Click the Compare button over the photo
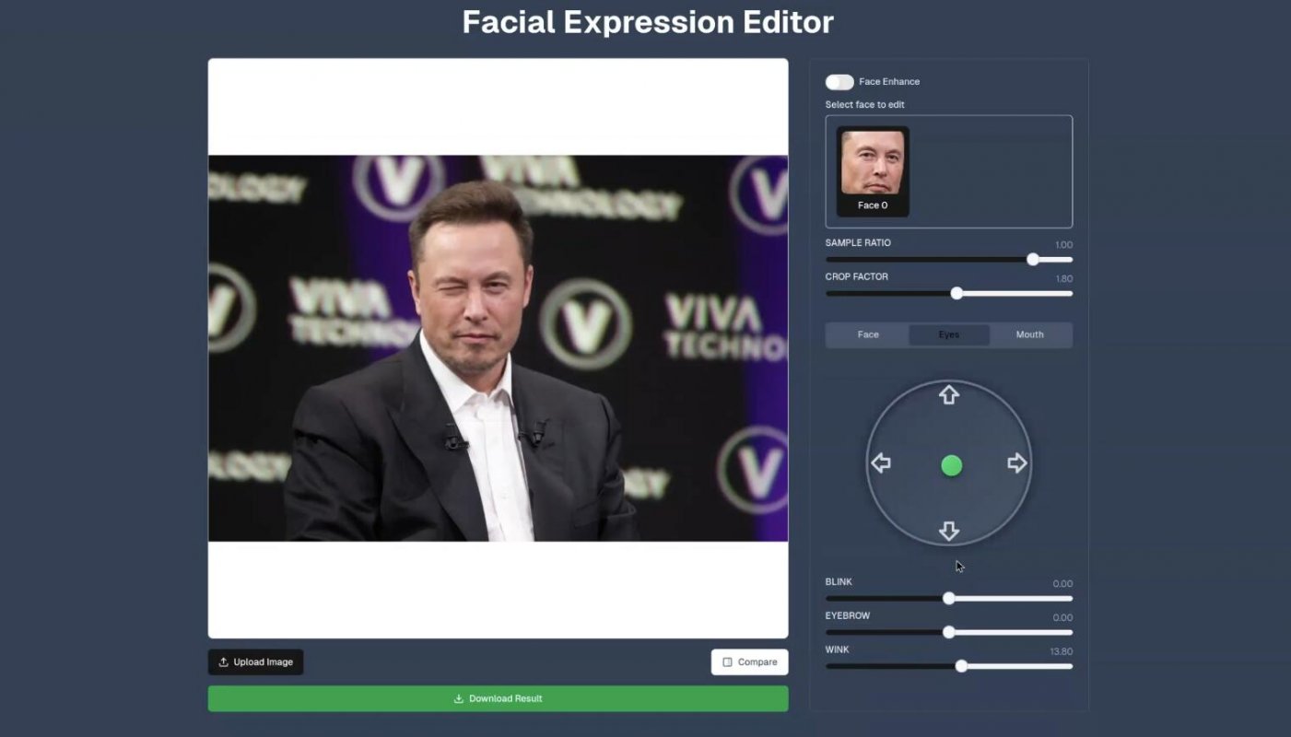1291x737 pixels. pyautogui.click(x=749, y=661)
